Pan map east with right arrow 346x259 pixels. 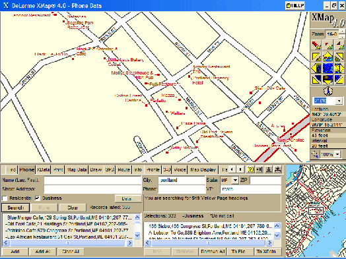tap(339, 68)
